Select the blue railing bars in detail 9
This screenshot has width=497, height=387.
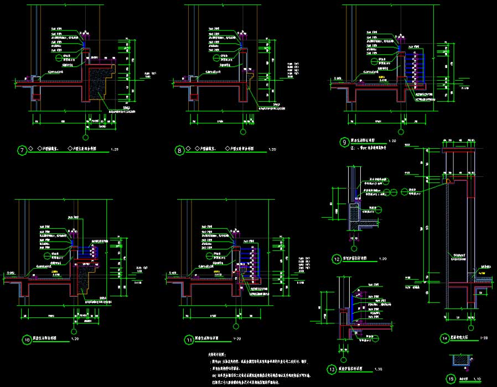pyautogui.click(x=413, y=69)
